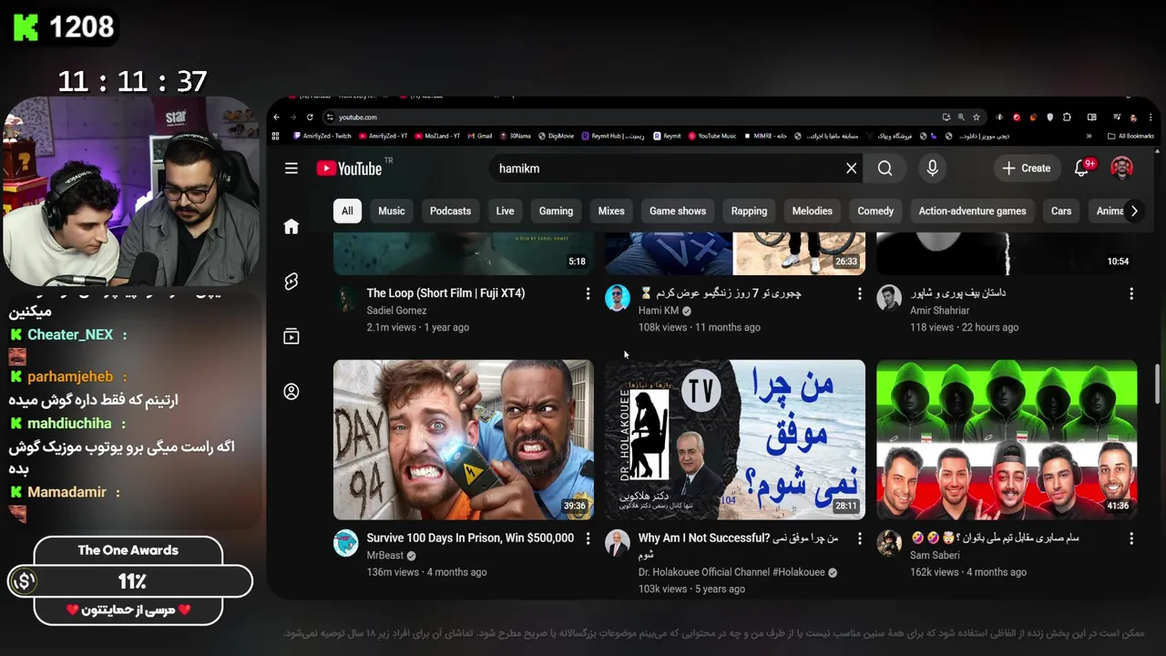Play the Survive 100 Days In Prison thumbnail
The width and height of the screenshot is (1166, 656).
[464, 439]
